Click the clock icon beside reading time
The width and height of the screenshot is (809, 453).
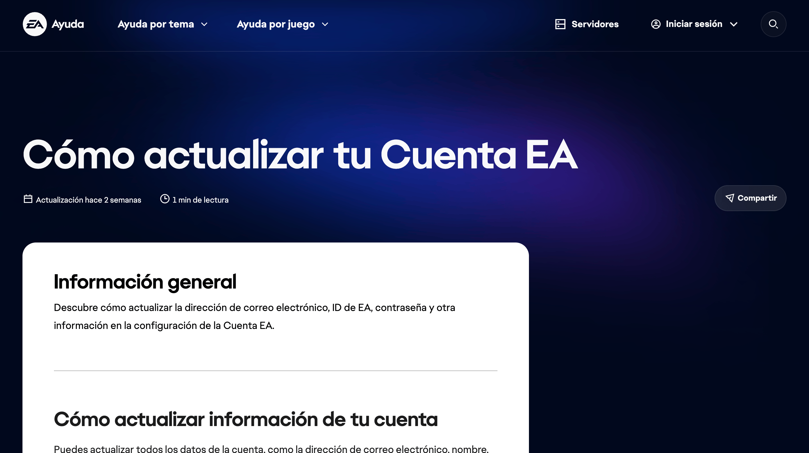pyautogui.click(x=165, y=199)
